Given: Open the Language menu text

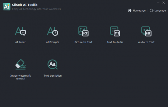Looking at the screenshot, I should tap(160, 11).
